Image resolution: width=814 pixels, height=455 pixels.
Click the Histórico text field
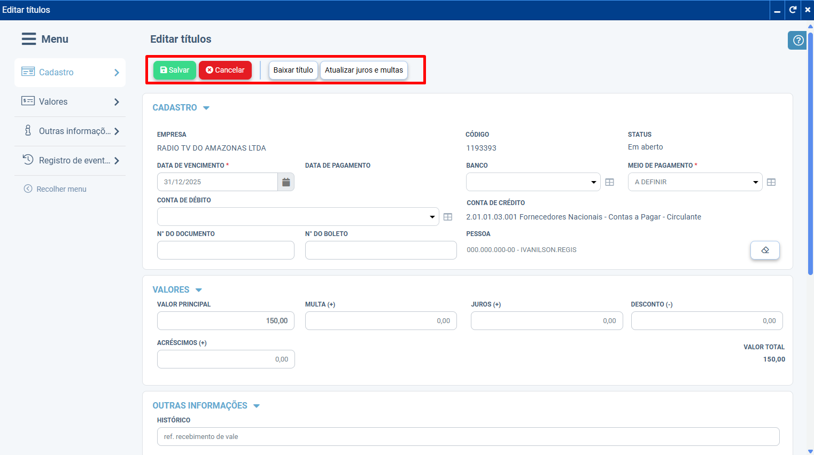tap(468, 437)
